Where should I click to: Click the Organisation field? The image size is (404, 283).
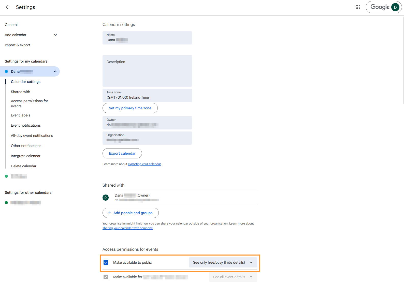point(147,138)
